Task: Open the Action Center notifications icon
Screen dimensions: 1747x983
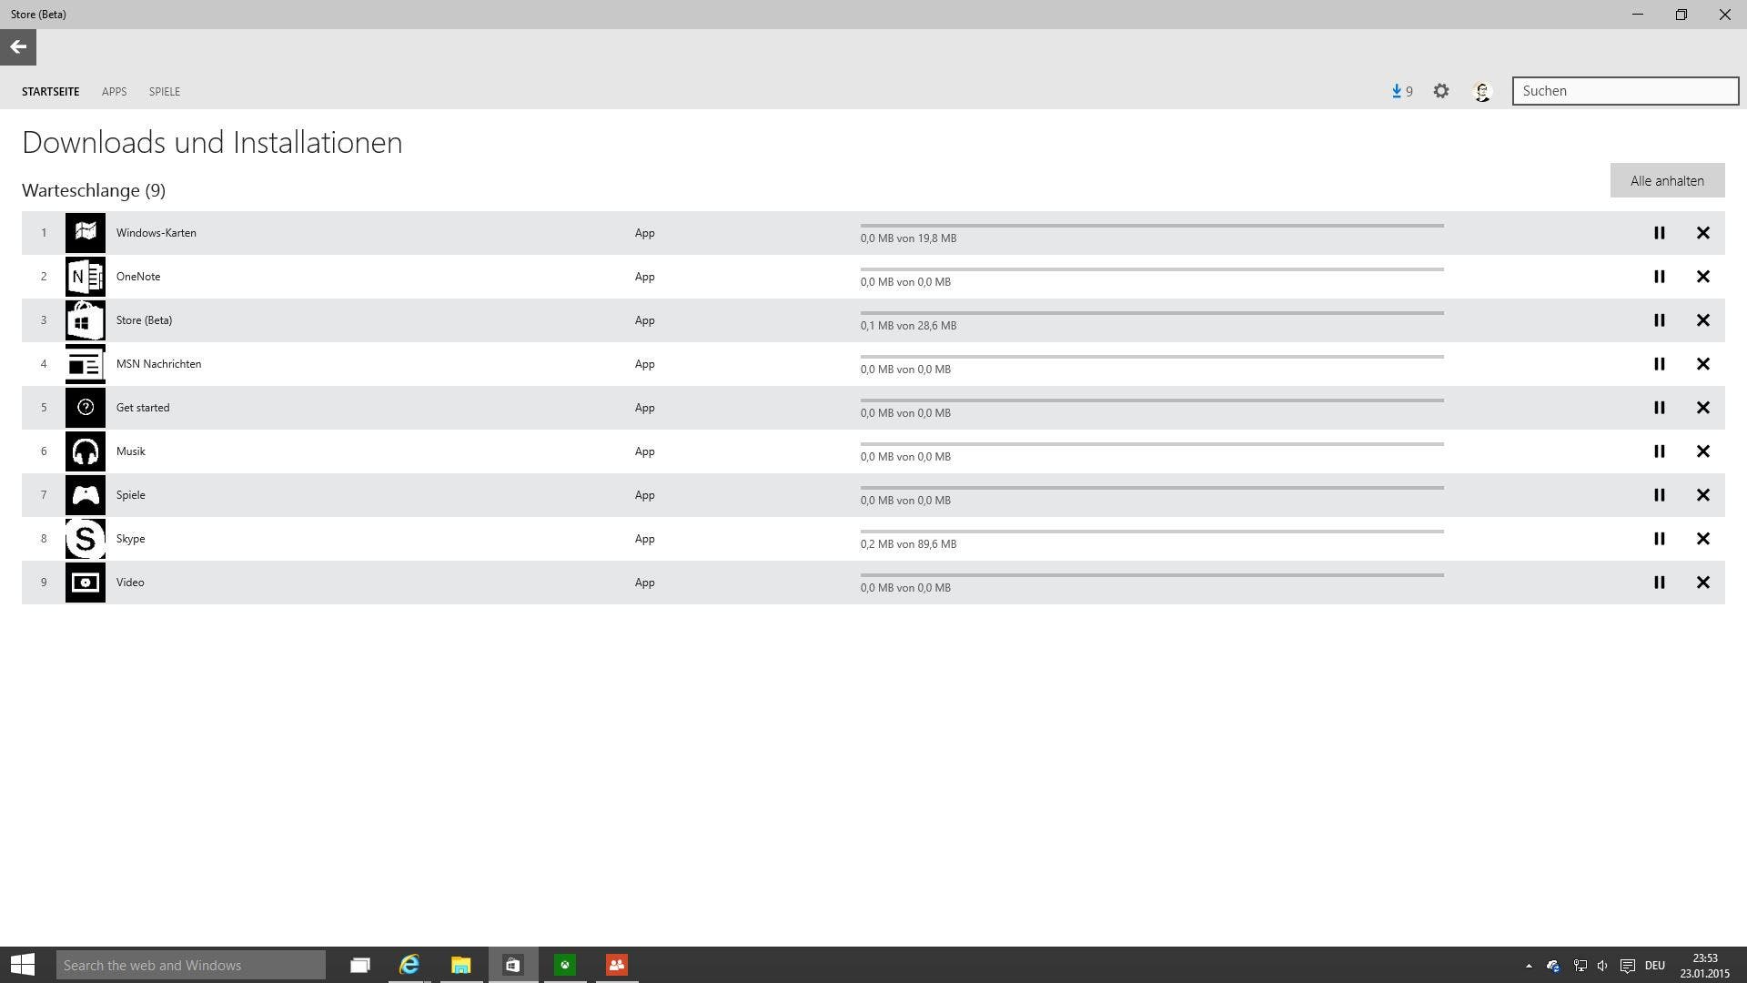Action: click(x=1628, y=966)
